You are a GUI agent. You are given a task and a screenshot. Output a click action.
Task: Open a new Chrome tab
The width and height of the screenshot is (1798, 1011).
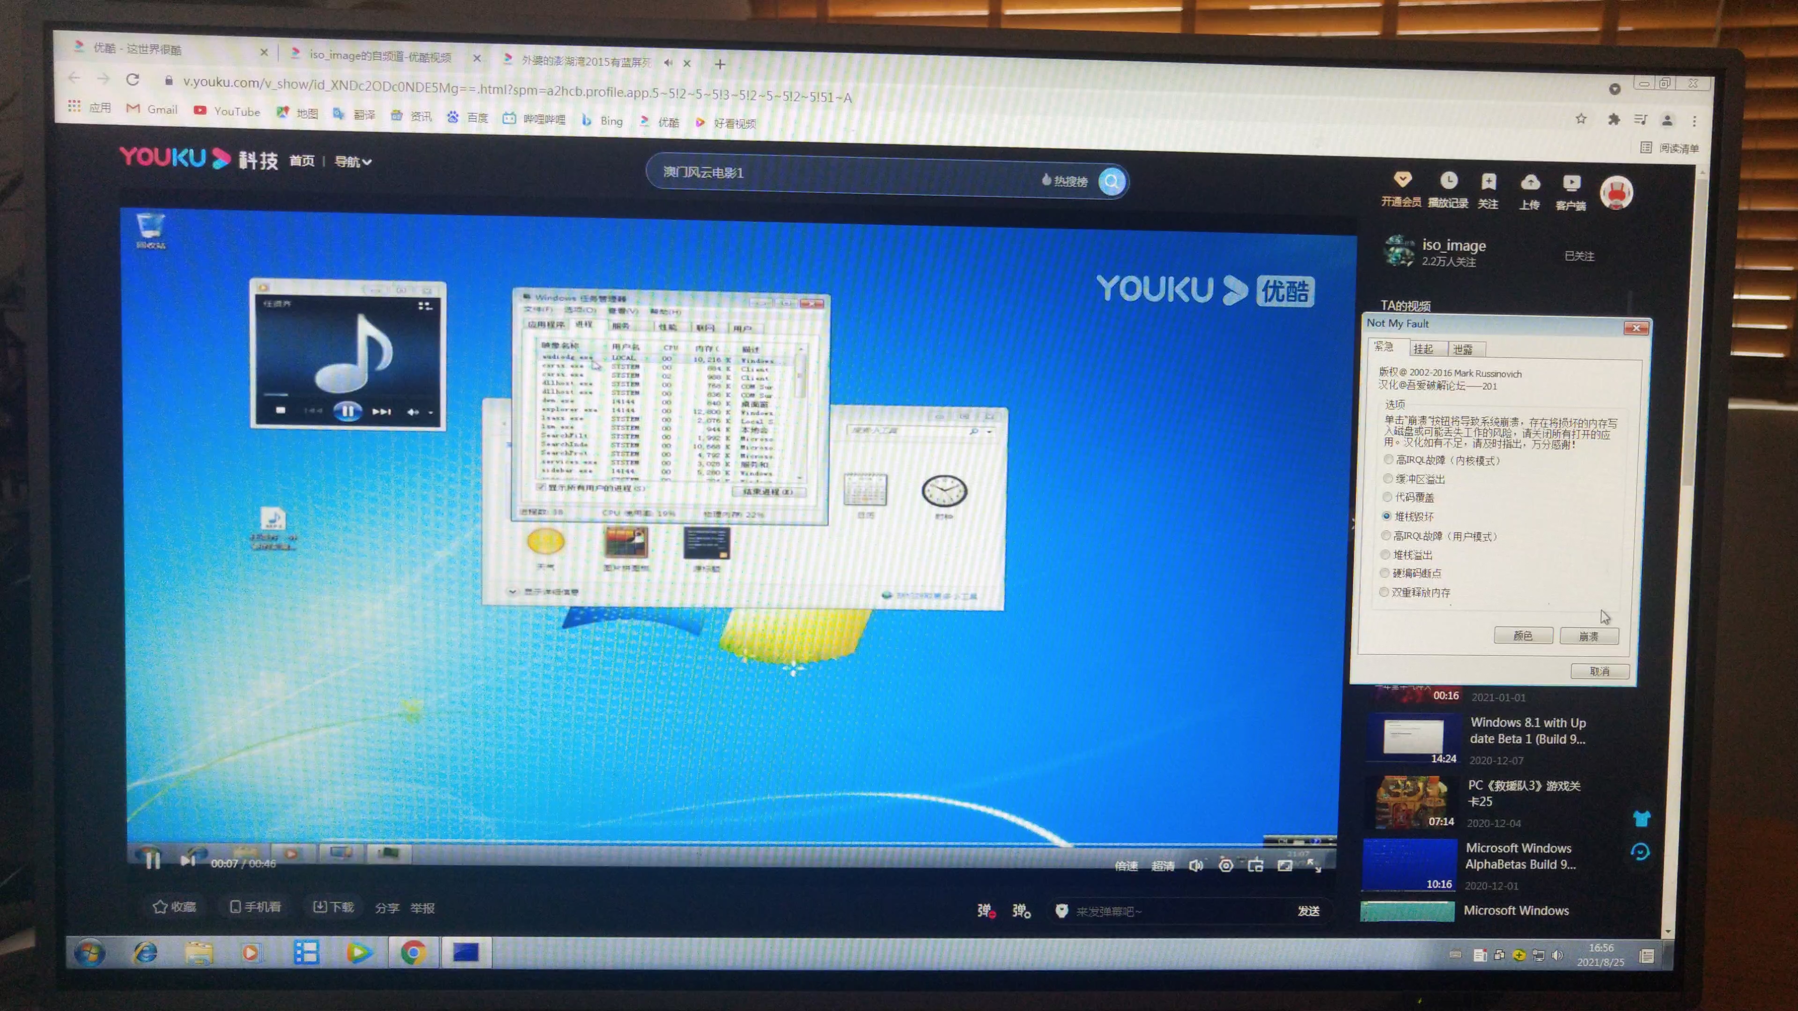pos(720,64)
